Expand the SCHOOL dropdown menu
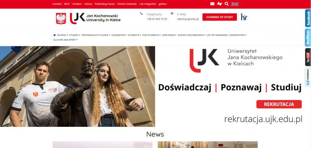 [x=62, y=35]
